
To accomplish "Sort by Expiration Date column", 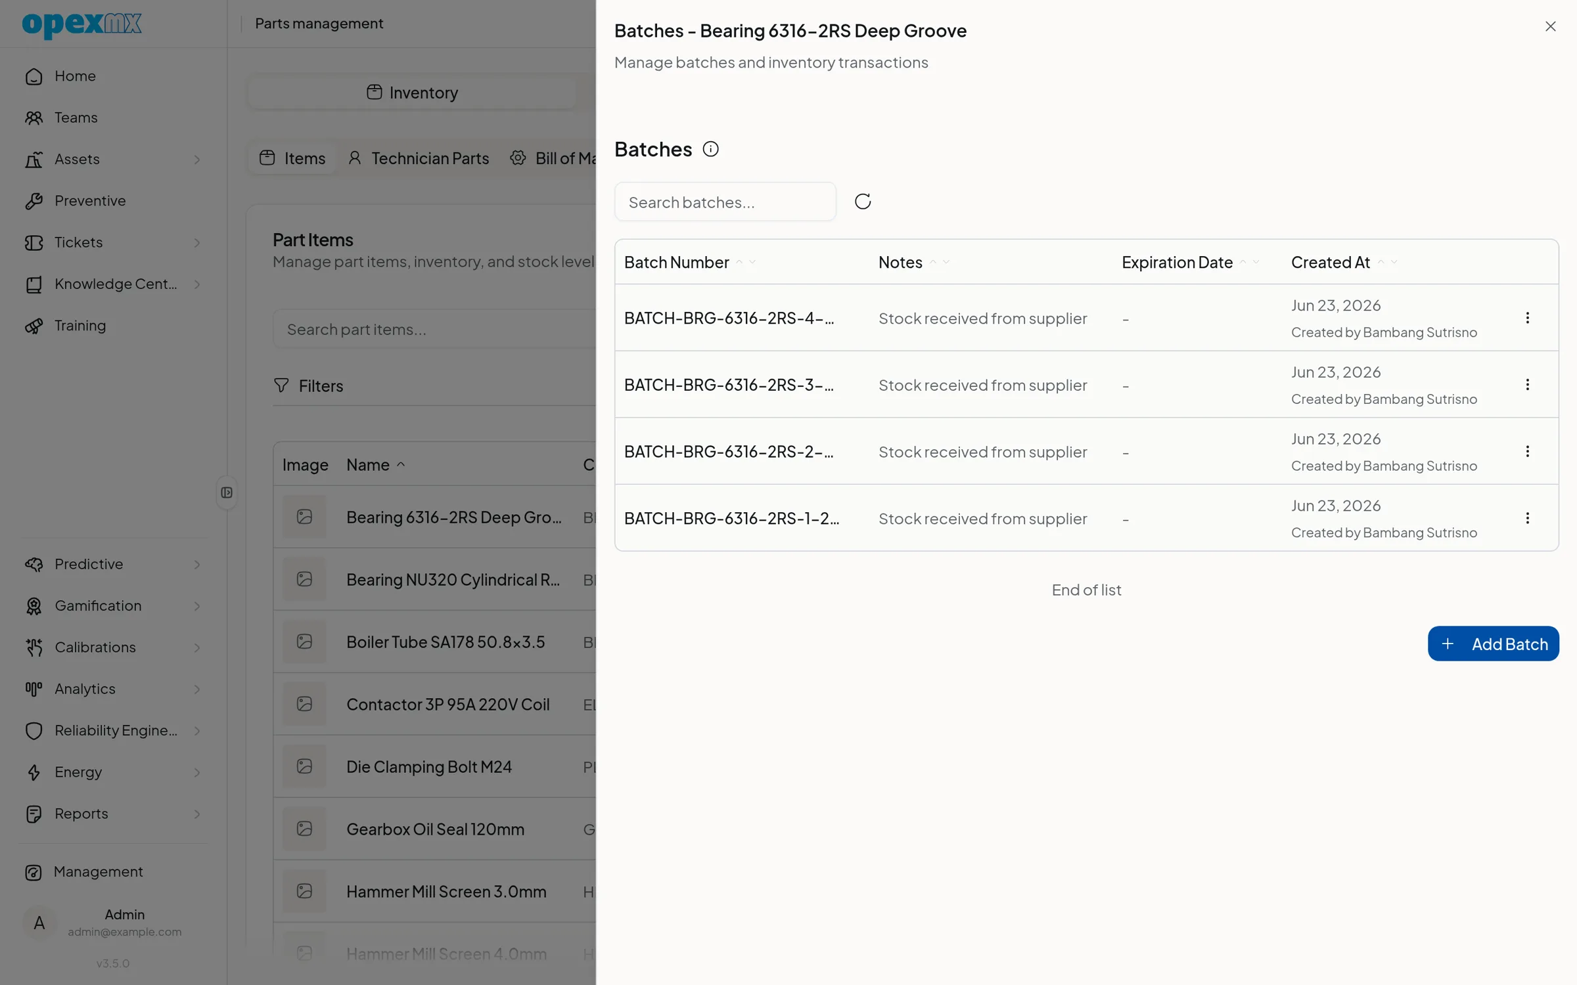I will 1190,262.
